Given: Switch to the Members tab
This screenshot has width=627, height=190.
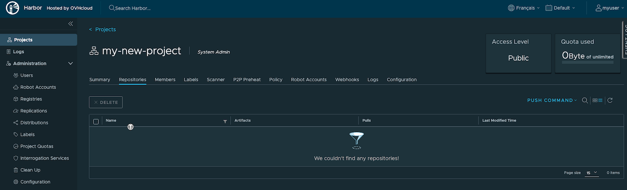Looking at the screenshot, I should click(x=165, y=80).
